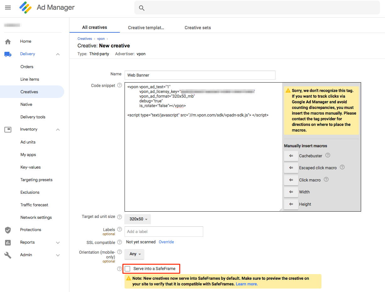The image size is (385, 292).
Task: Insert the Width macro
Action: [291, 192]
